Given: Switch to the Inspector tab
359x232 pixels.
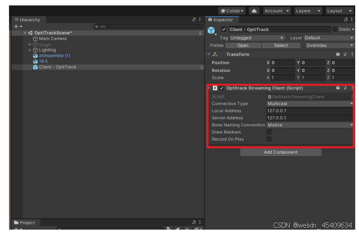Looking at the screenshot, I should (x=221, y=20).
